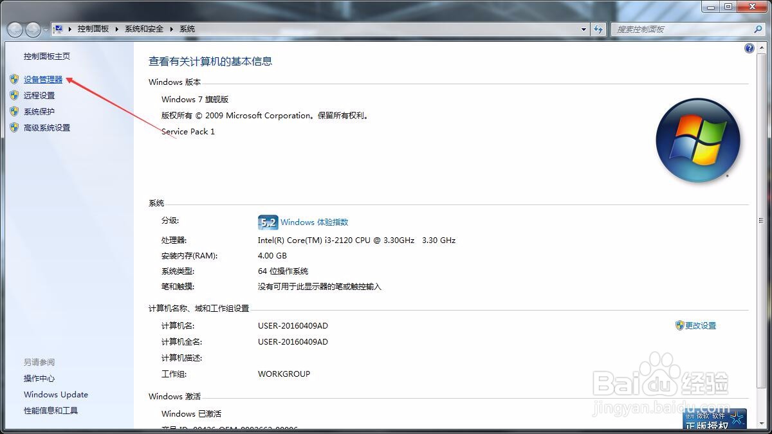Expand arrow after 控制面板 breadcrumb
The height and width of the screenshot is (434, 772).
pos(117,29)
